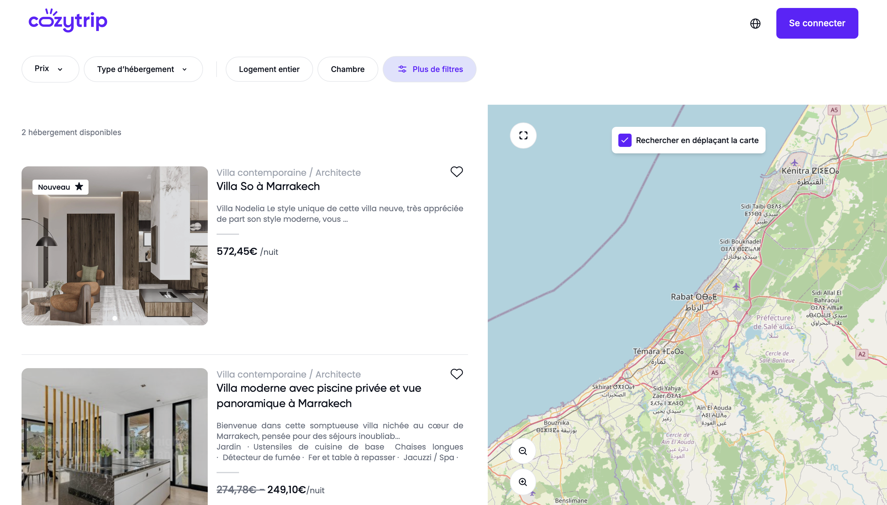Zoom in on the map
The height and width of the screenshot is (505, 887).
523,482
